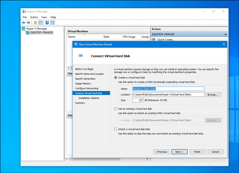Image resolution: width=239 pixels, height=173 pixels.
Task: Go to Specify Name and Location step
Action: pyautogui.click(x=90, y=74)
